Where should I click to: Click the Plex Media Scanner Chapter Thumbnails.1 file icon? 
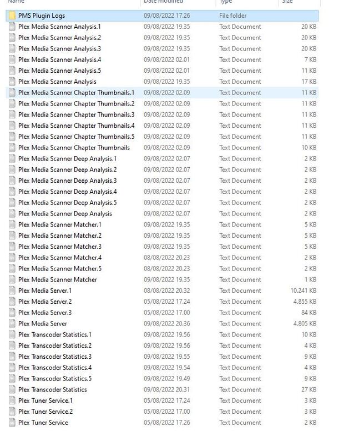pos(12,92)
